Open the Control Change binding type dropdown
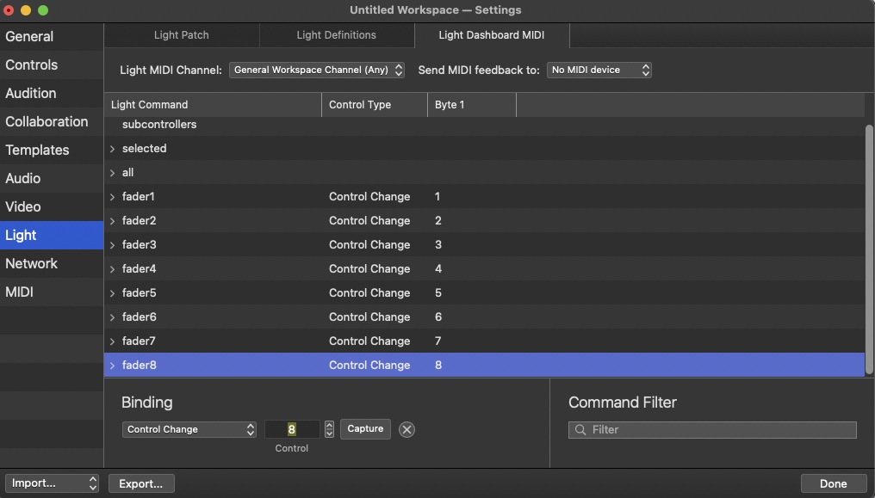This screenshot has height=498, width=875. coord(189,429)
